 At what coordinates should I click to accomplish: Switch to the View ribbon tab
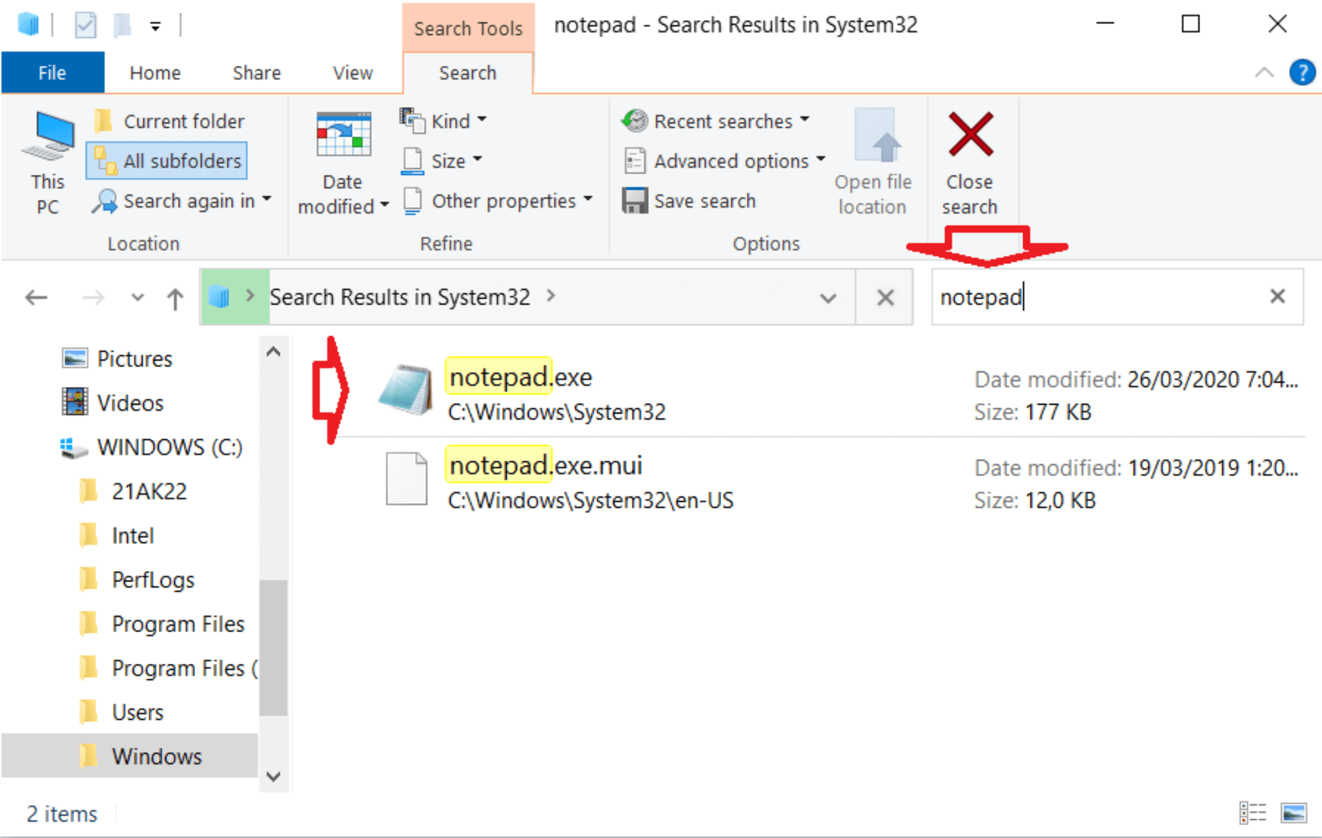coord(352,73)
